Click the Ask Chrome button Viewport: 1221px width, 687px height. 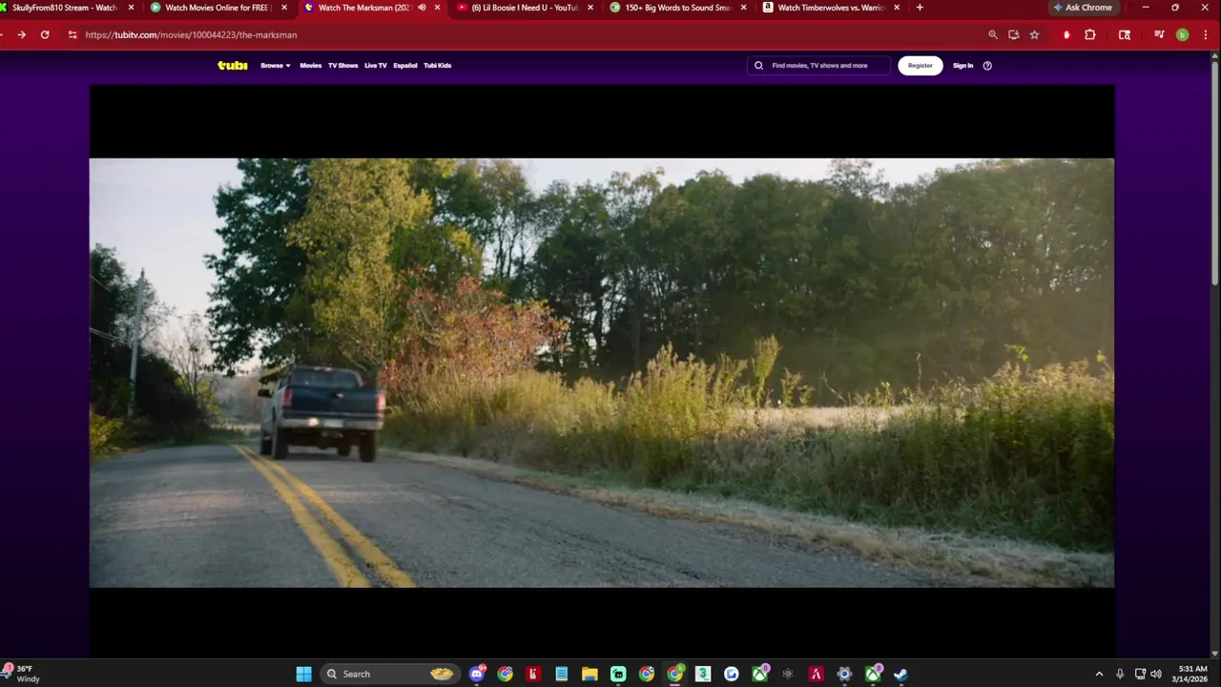click(x=1083, y=8)
